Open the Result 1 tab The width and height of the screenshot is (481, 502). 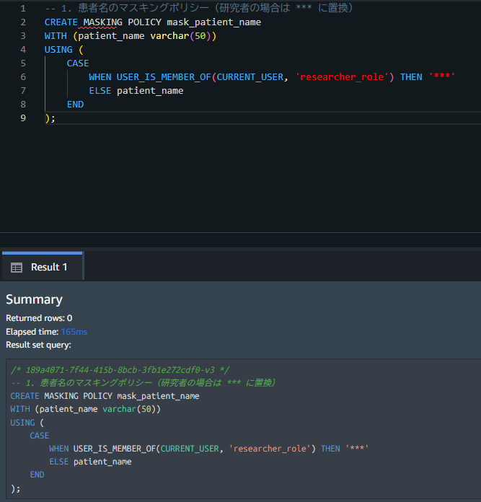tap(43, 266)
